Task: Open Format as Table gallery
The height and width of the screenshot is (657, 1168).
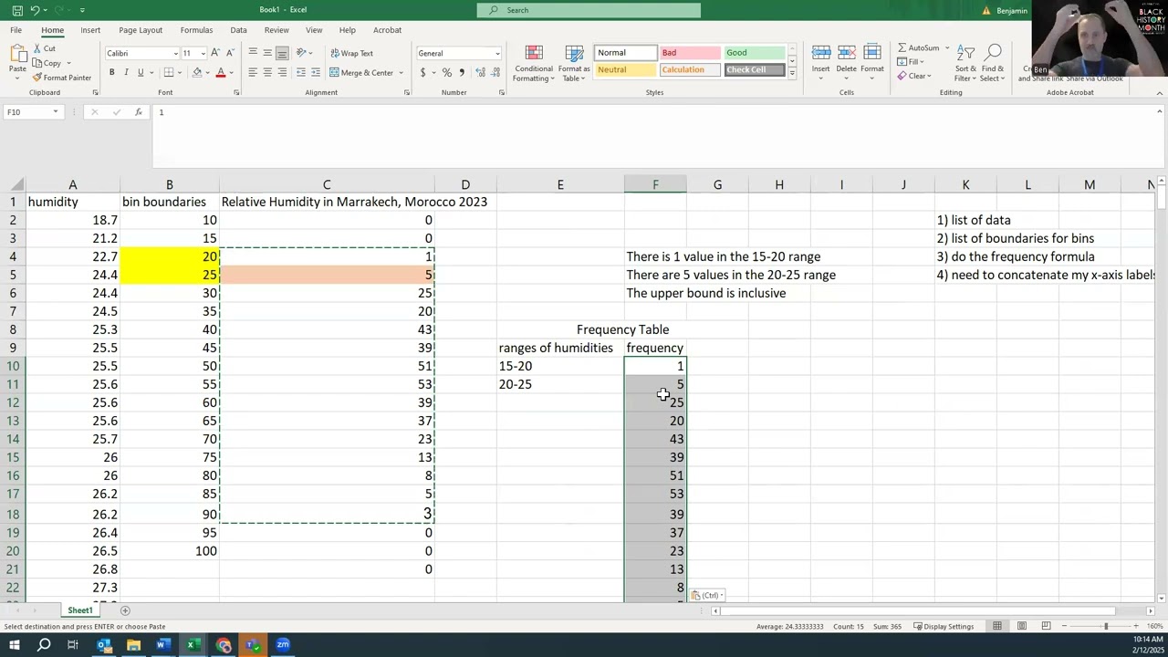Action: (x=574, y=63)
